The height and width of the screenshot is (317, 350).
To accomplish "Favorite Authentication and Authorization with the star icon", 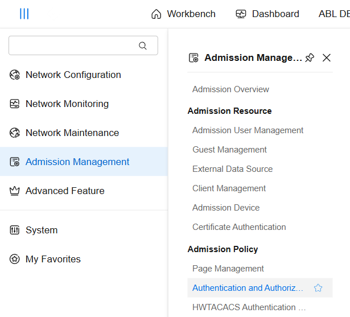I will pyautogui.click(x=318, y=288).
